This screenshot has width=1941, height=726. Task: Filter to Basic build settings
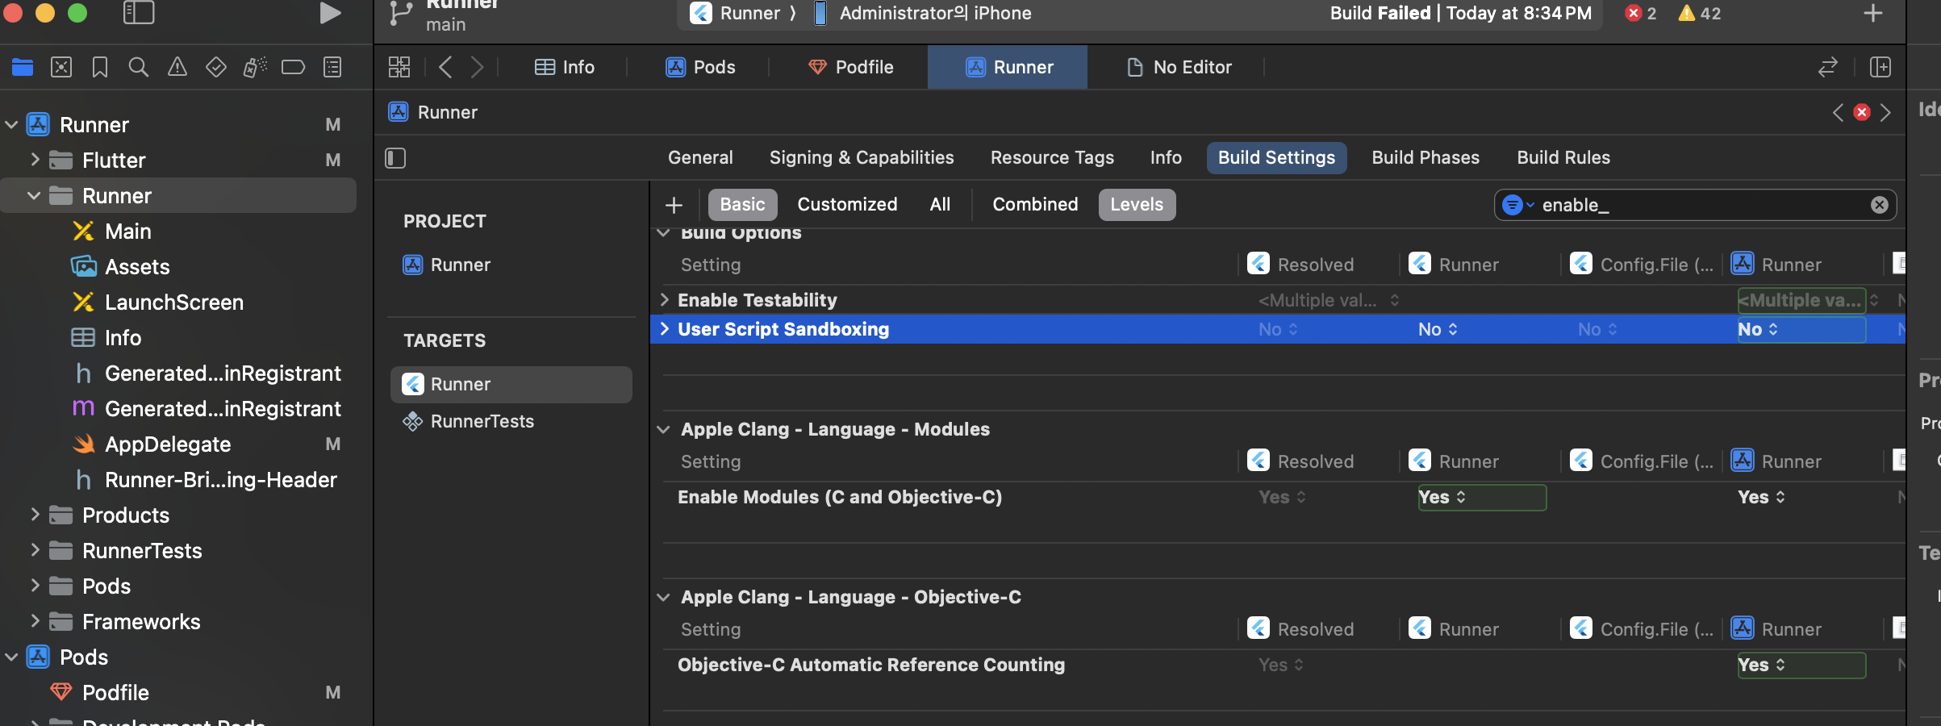click(x=742, y=204)
